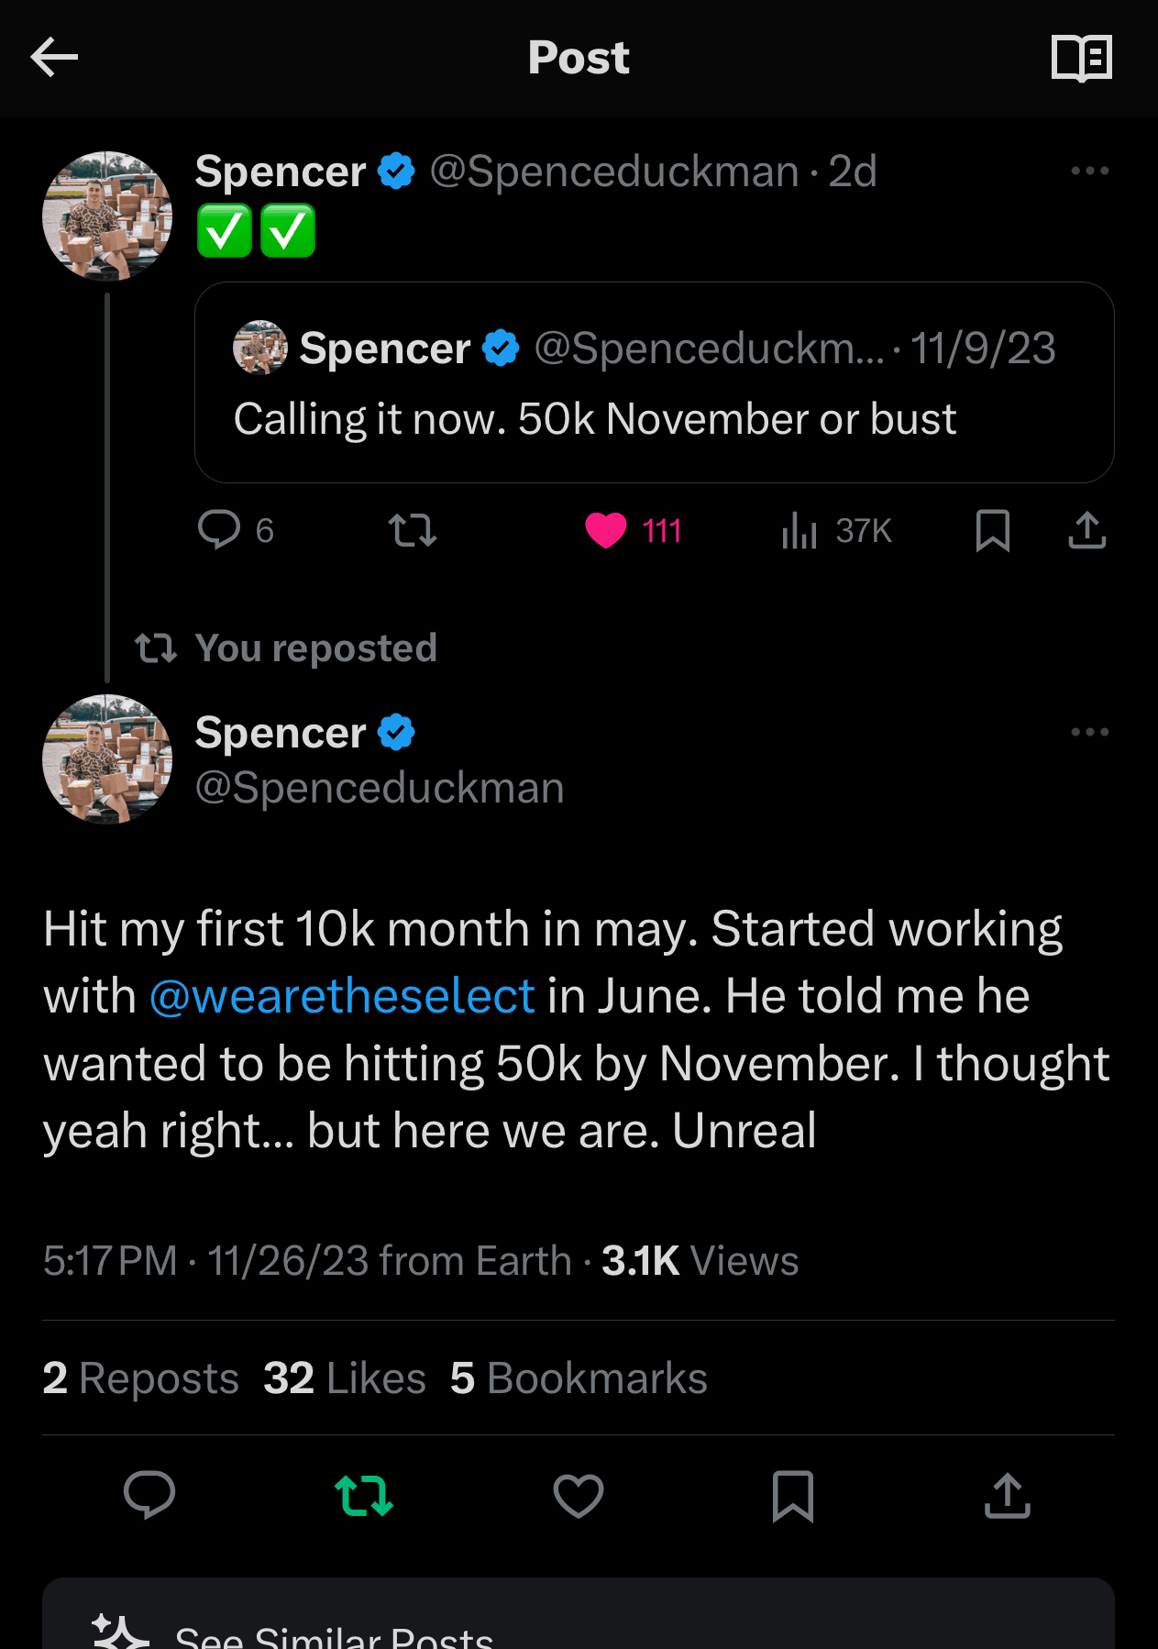Viewport: 1158px width, 1649px height.
Task: Bookmark the top ✅✅ post
Action: (x=992, y=530)
